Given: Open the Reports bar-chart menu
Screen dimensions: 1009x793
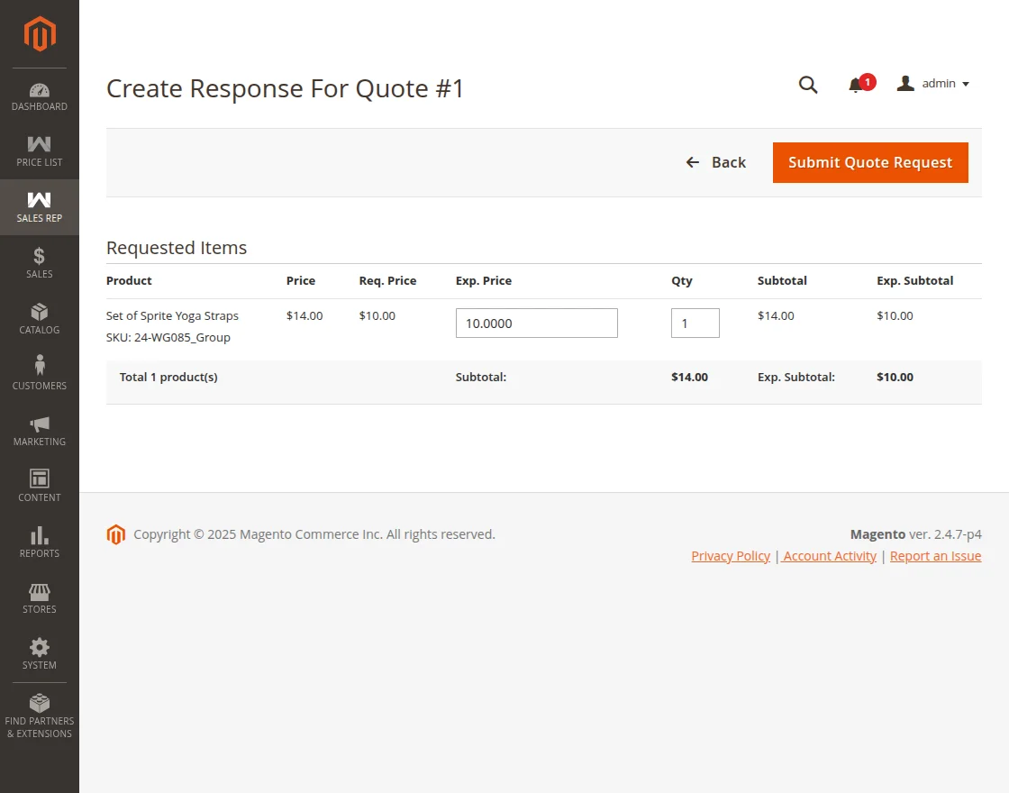Looking at the screenshot, I should point(40,542).
